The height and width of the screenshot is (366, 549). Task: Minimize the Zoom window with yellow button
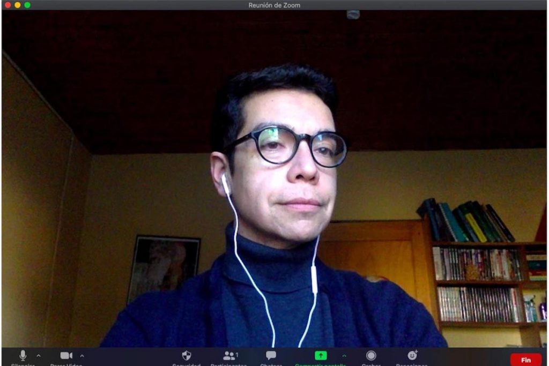(18, 5)
